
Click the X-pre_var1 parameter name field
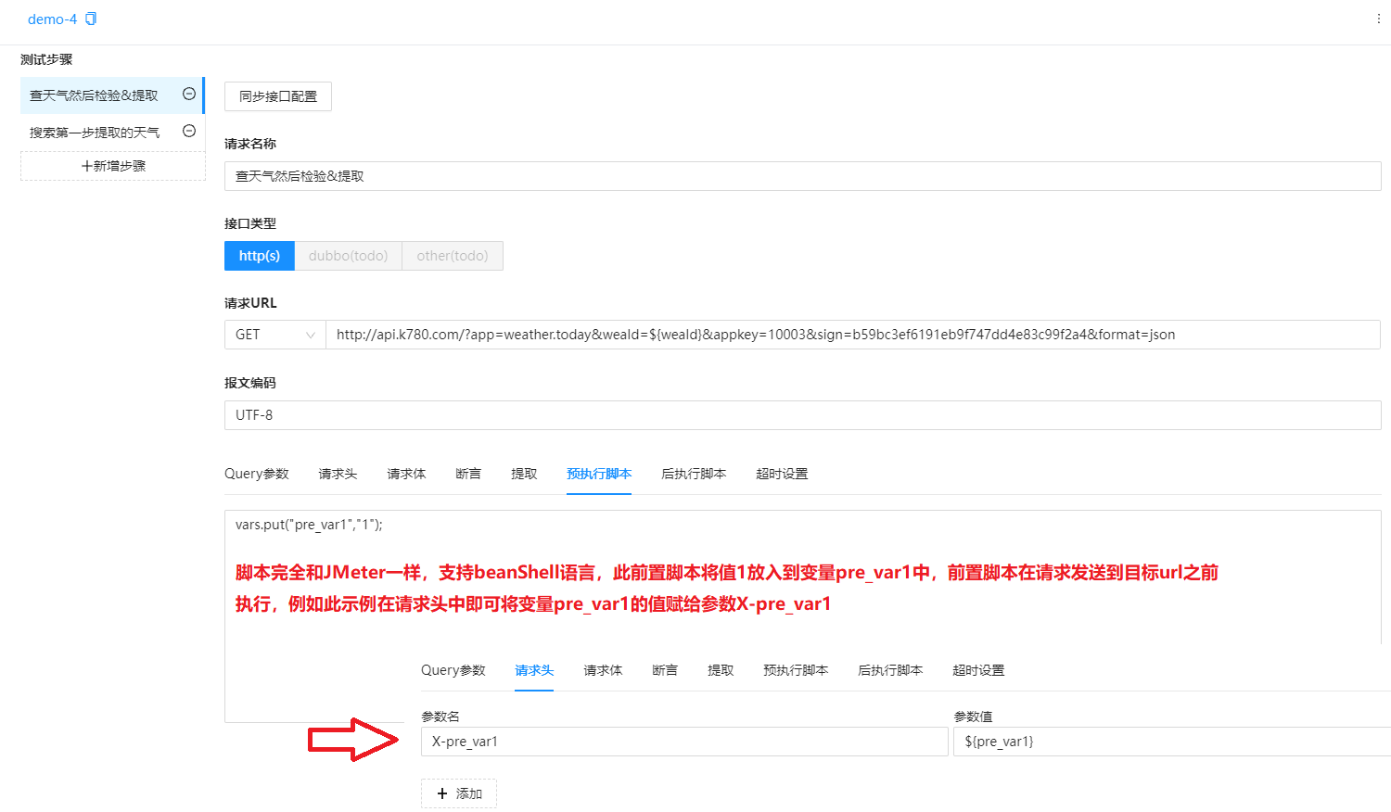pos(683,741)
